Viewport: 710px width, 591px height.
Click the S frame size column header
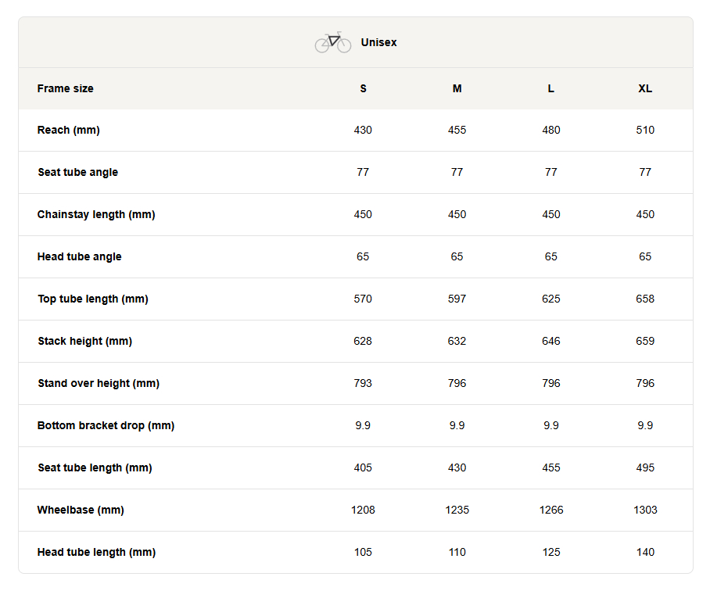click(363, 88)
